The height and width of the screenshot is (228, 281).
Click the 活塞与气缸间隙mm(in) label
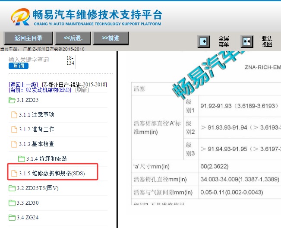tap(163, 192)
